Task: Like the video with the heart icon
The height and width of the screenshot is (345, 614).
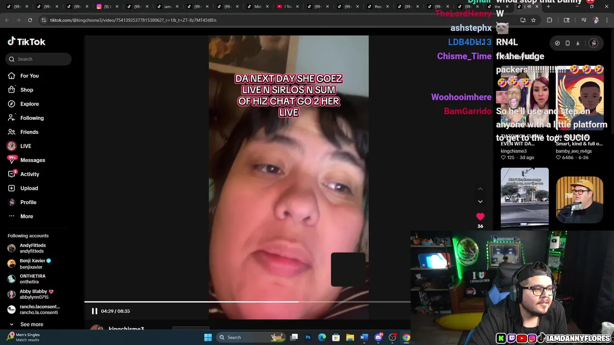Action: pyautogui.click(x=480, y=217)
